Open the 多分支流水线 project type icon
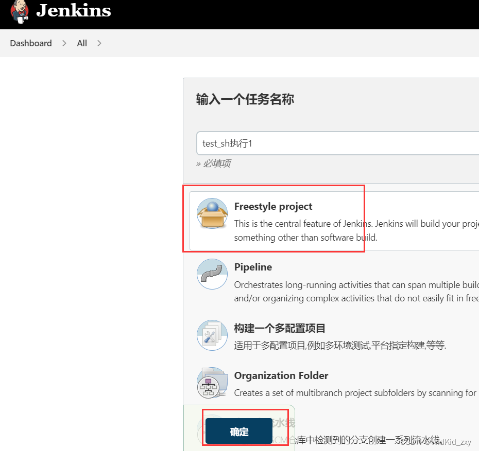479x451 pixels. (x=212, y=430)
